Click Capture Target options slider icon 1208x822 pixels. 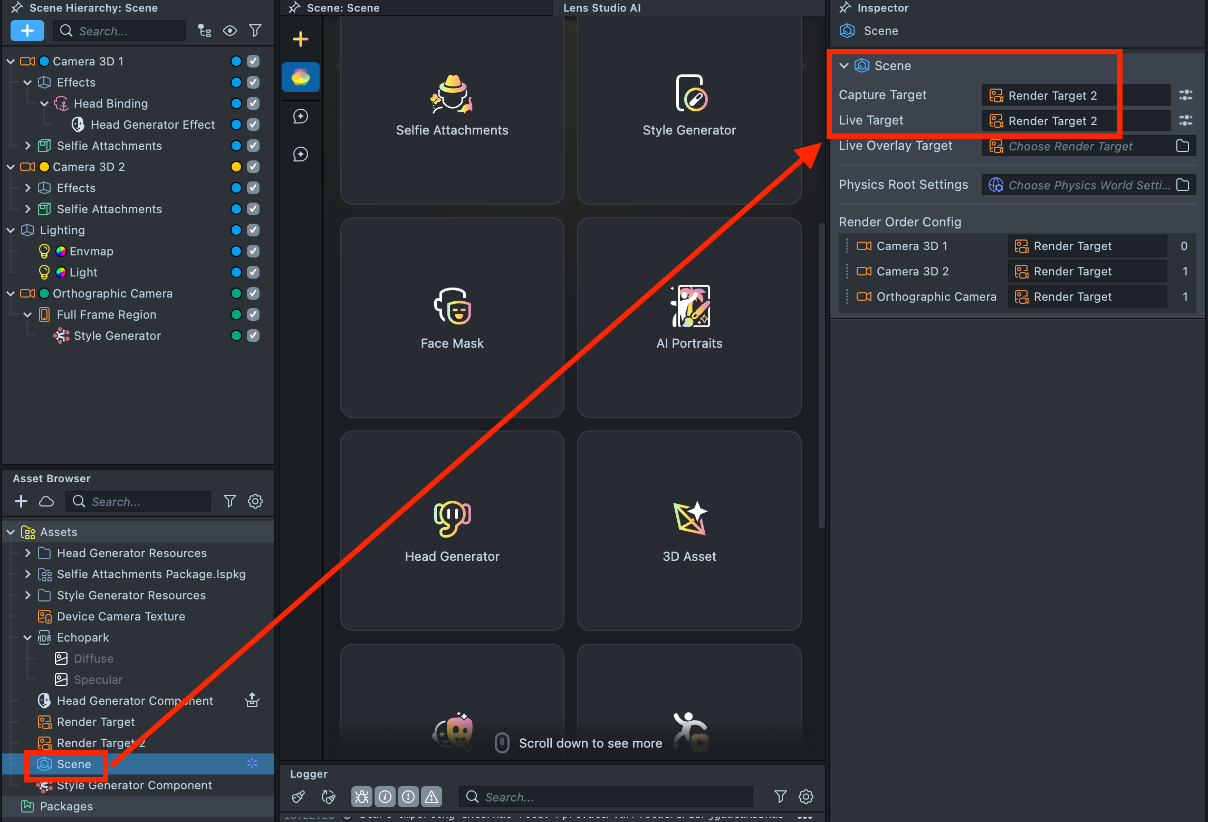click(1185, 95)
